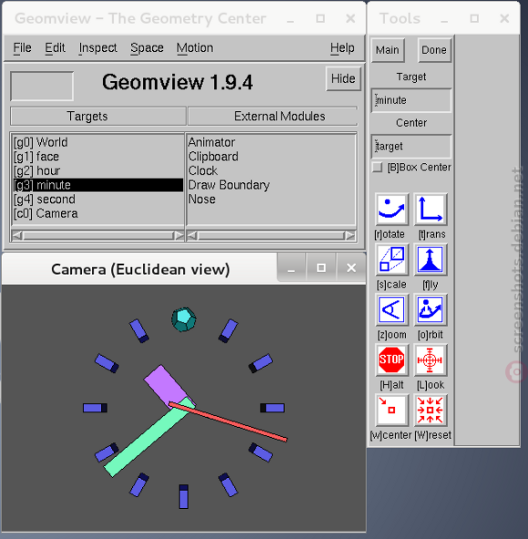528x539 pixels.
Task: Click the Target input field containing minute
Action: point(411,100)
